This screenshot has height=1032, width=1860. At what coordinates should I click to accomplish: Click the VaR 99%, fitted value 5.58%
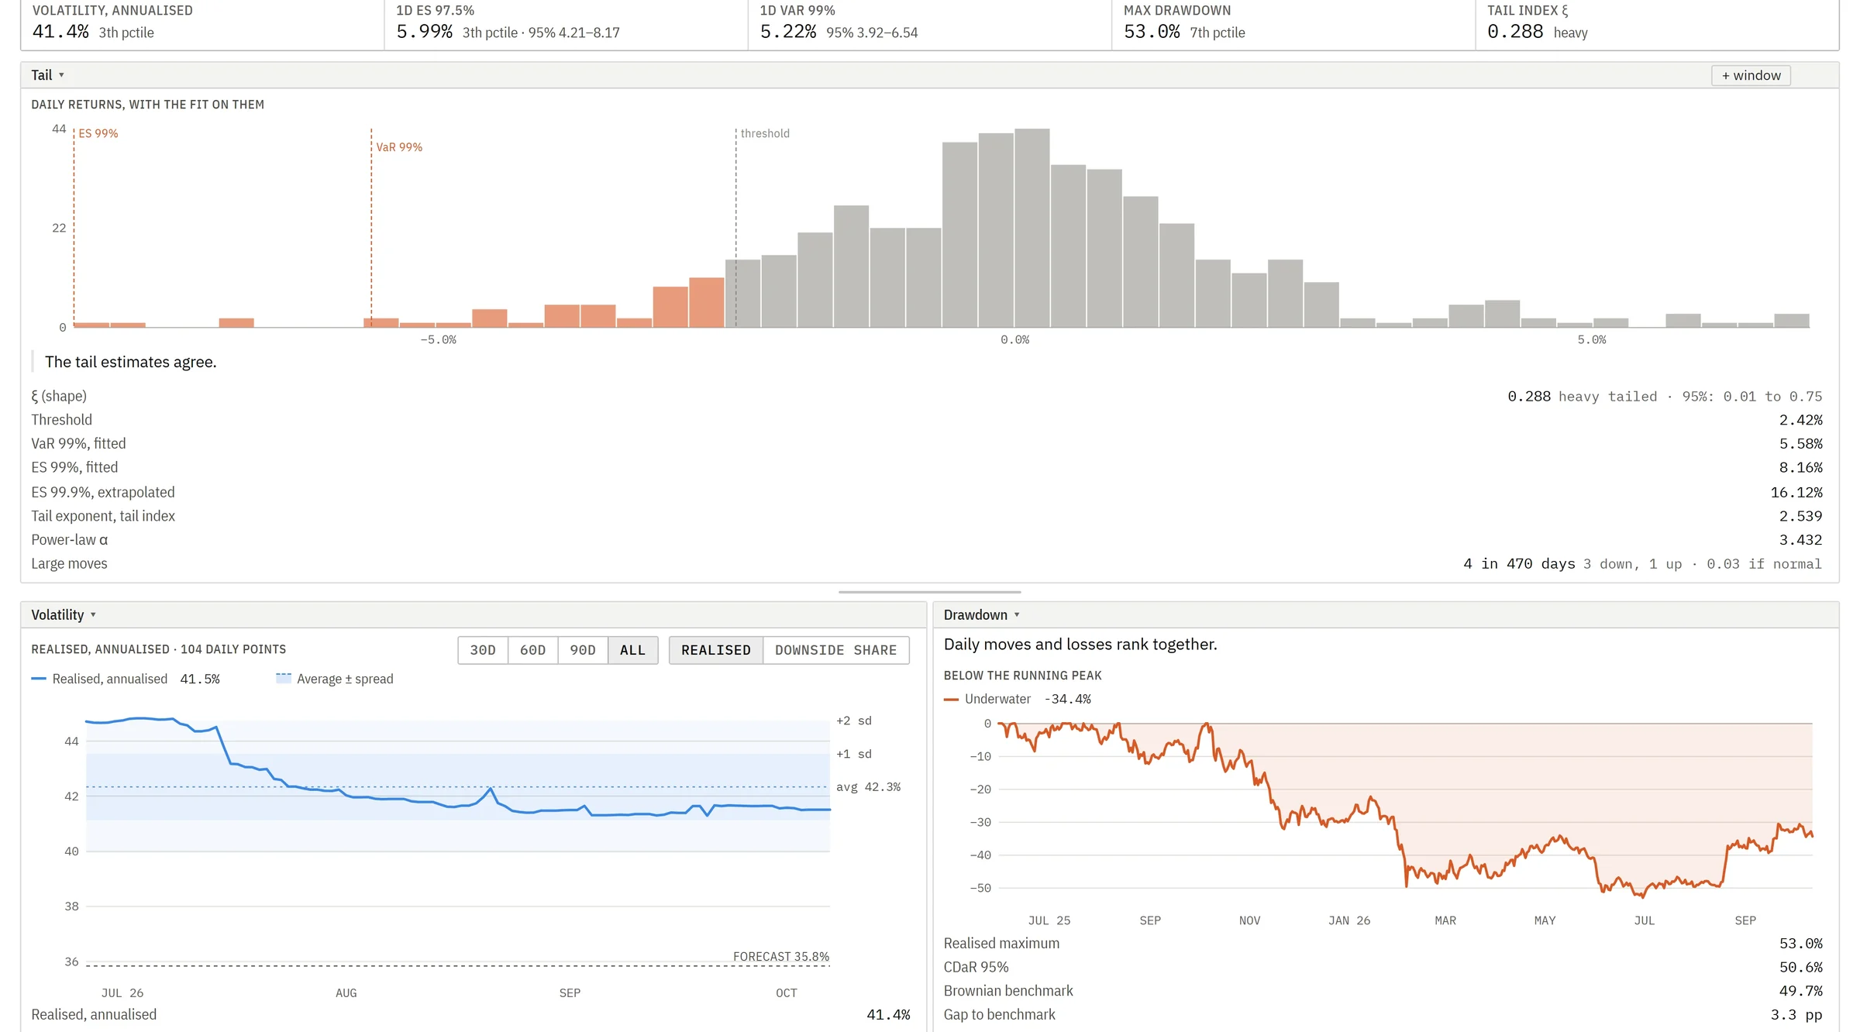[x=1800, y=444]
